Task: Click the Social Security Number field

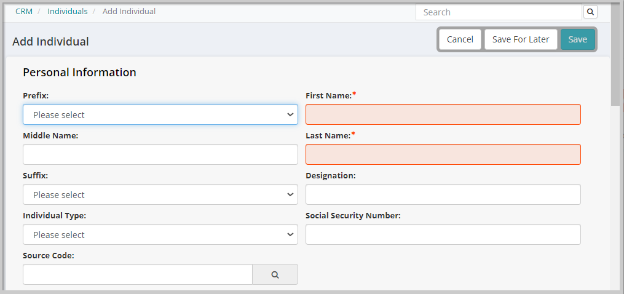Action: pyautogui.click(x=443, y=234)
